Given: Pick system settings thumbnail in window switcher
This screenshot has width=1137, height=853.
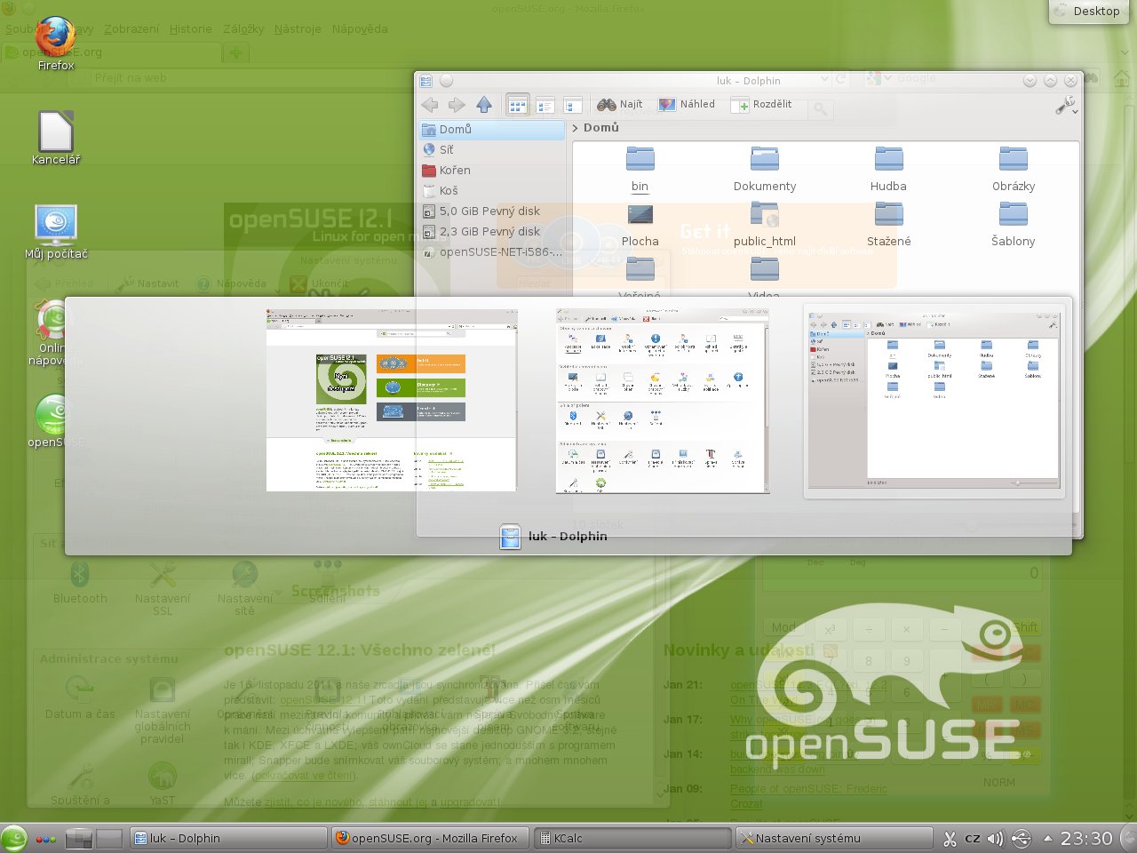Looking at the screenshot, I should coord(663,401).
